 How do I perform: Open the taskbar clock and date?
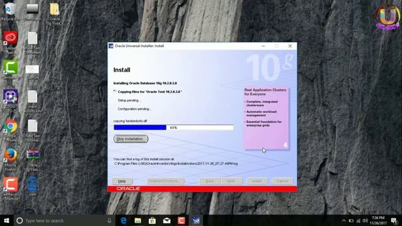pos(378,220)
